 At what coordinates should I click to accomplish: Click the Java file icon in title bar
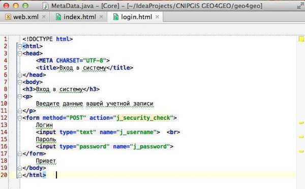coord(46,6)
